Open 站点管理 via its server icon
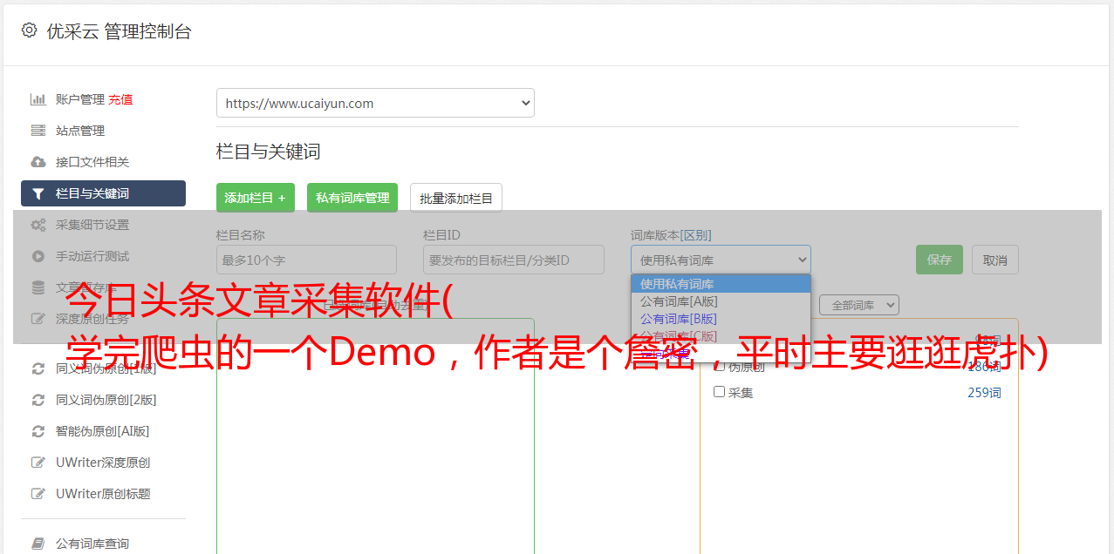 pyautogui.click(x=38, y=131)
